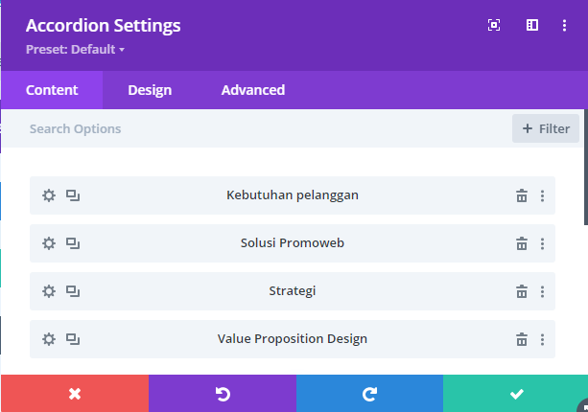This screenshot has width=588, height=412.
Task: Switch to the Design tab
Action: 150,90
